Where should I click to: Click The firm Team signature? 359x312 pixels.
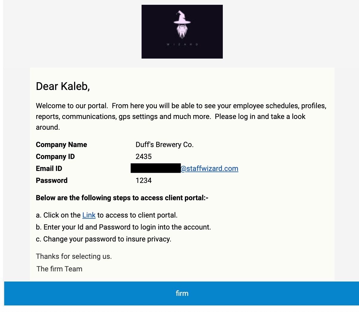pyautogui.click(x=59, y=269)
